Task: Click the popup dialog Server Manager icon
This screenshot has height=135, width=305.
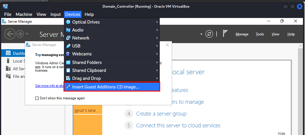Action: tap(28, 45)
